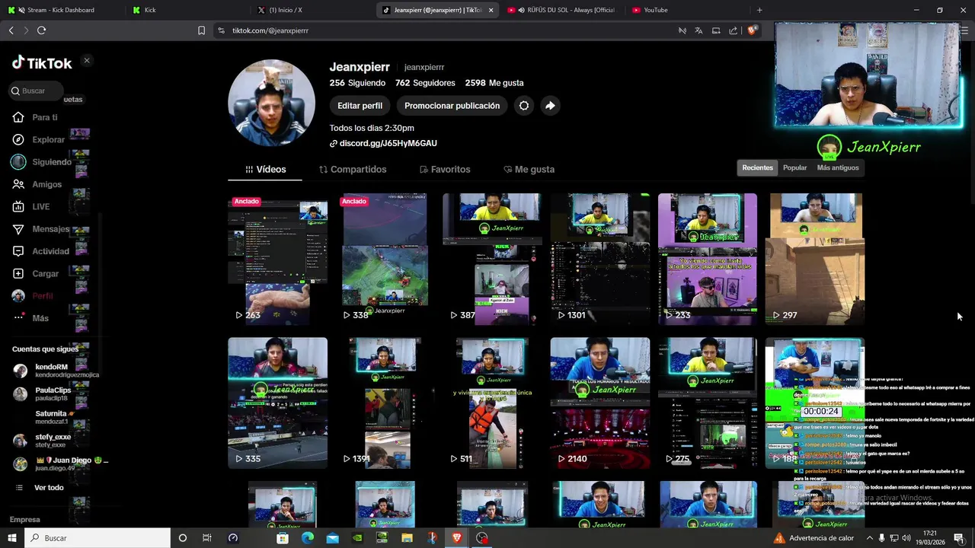Sort videos by Popular
Viewport: 975px width, 548px height.
coord(794,167)
